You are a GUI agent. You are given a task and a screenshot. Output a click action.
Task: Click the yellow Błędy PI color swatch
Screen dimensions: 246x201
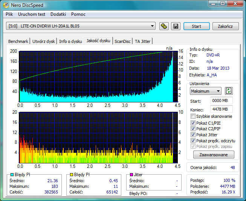point(72,175)
